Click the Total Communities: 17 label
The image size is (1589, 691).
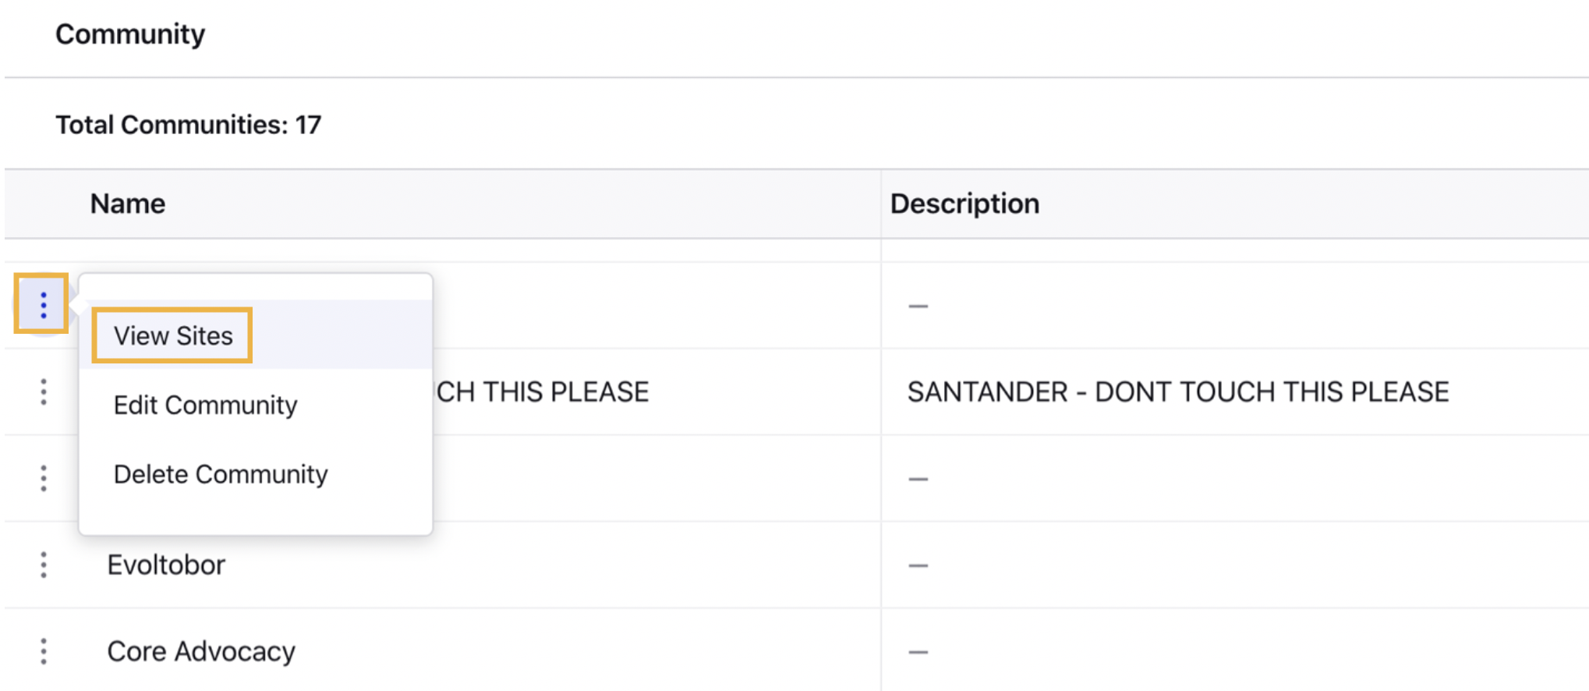click(x=188, y=125)
